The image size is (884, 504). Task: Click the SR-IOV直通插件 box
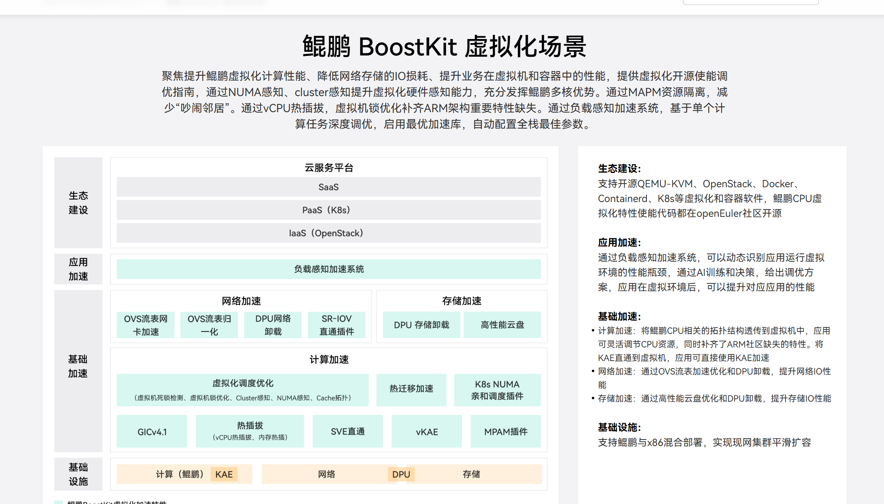coord(337,325)
